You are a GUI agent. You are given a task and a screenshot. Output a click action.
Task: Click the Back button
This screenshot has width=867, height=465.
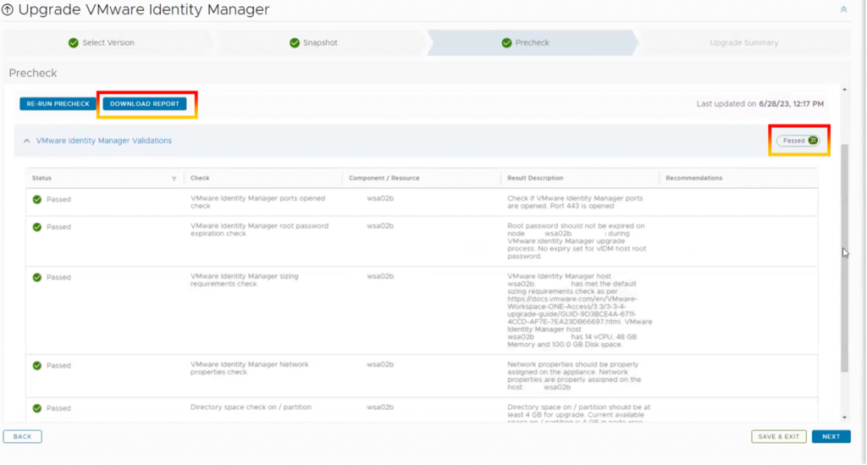tap(22, 437)
